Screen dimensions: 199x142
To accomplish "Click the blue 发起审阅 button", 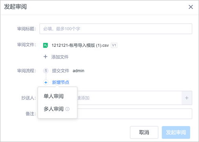I will pos(176,132).
